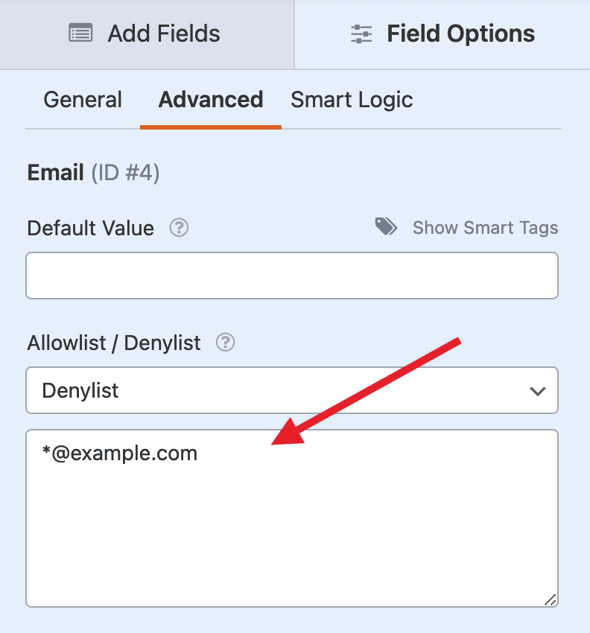Image resolution: width=590 pixels, height=633 pixels.
Task: Switch to the Smart Logic sub-tab
Action: 352,100
